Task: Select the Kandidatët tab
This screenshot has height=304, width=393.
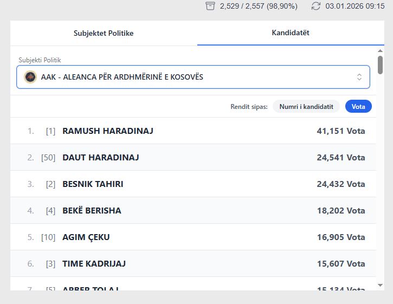Action: click(x=291, y=33)
